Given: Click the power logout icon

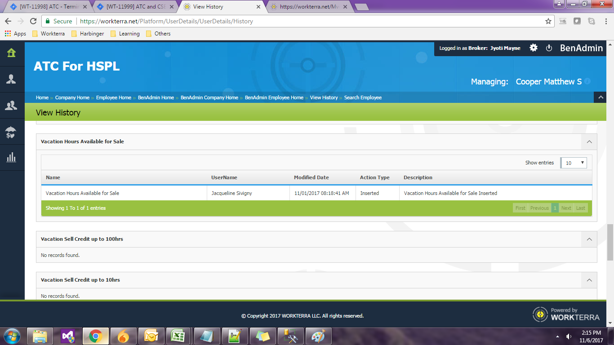Looking at the screenshot, I should coord(549,48).
